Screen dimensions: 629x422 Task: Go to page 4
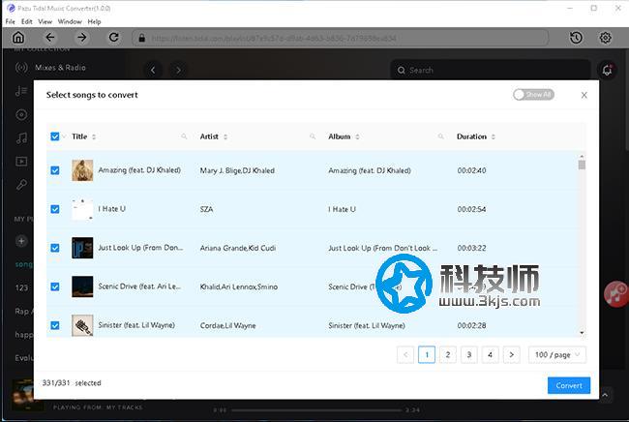click(491, 354)
